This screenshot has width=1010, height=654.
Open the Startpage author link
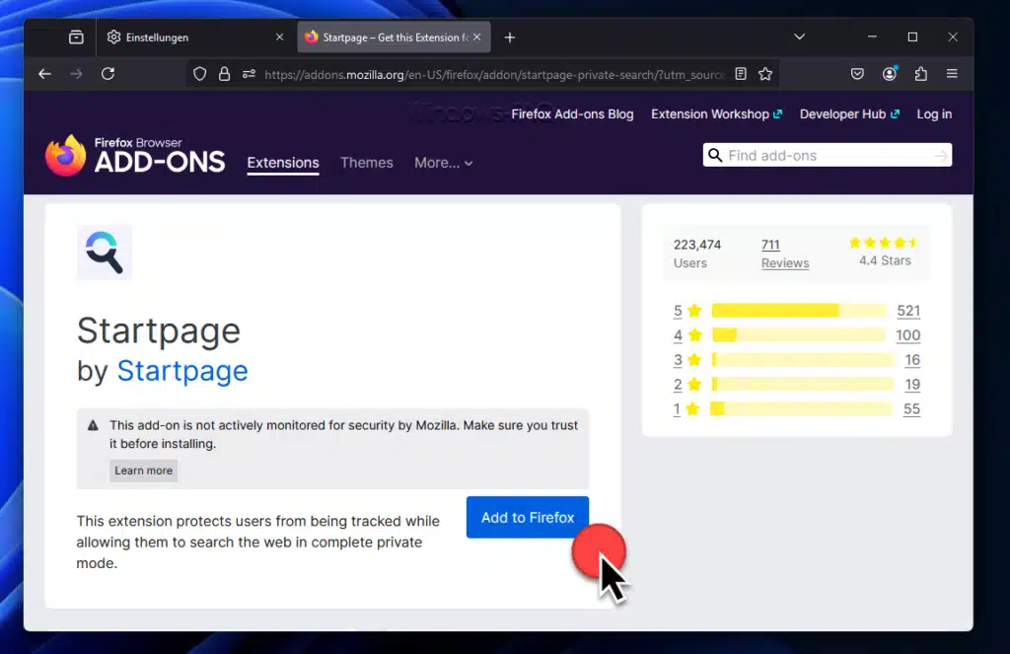click(182, 371)
